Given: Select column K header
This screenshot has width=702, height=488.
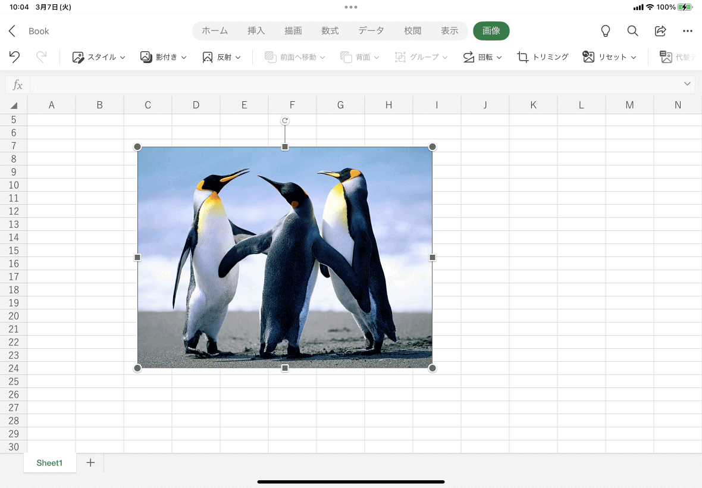Looking at the screenshot, I should click(x=533, y=105).
